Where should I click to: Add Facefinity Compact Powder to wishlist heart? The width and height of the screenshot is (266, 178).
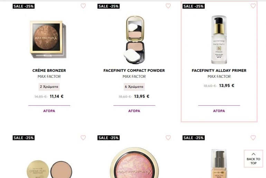pyautogui.click(x=168, y=6)
